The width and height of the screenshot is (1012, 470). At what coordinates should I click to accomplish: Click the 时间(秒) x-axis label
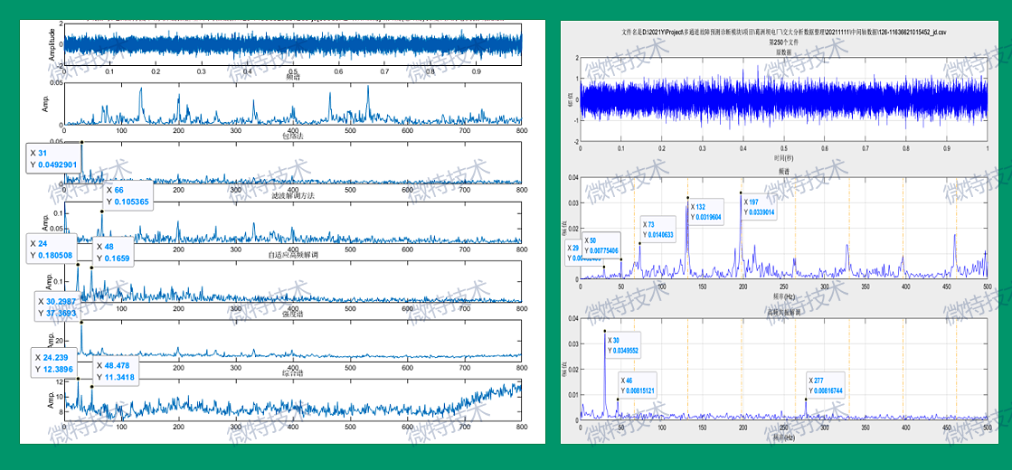(x=783, y=157)
